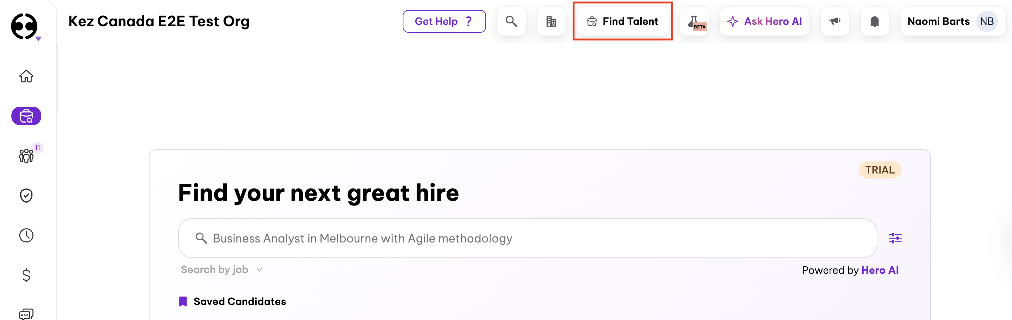Click the beaker BETA labs icon
Viewport: 1012px width, 320px height.
(695, 21)
